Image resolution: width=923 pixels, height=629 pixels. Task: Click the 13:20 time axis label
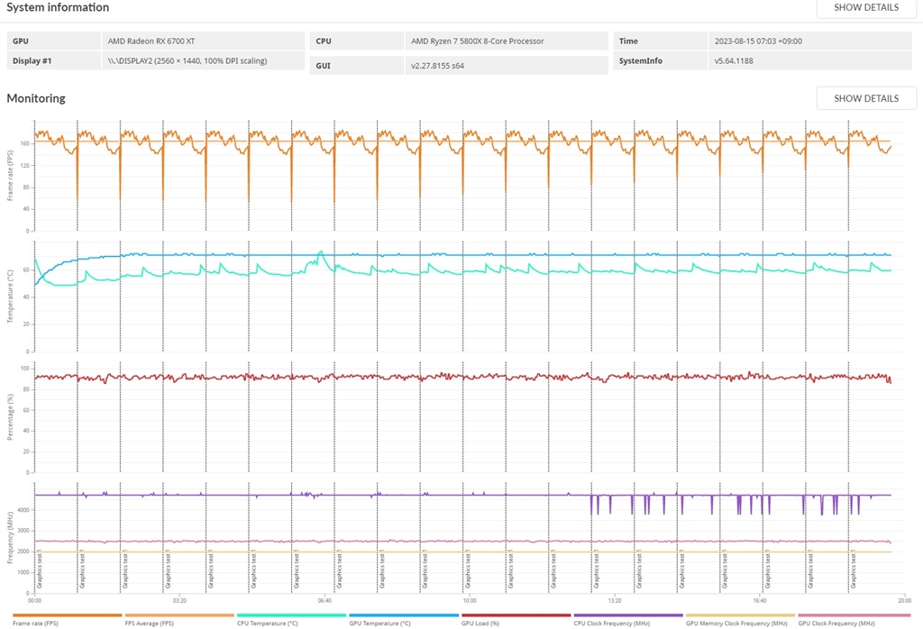[615, 601]
